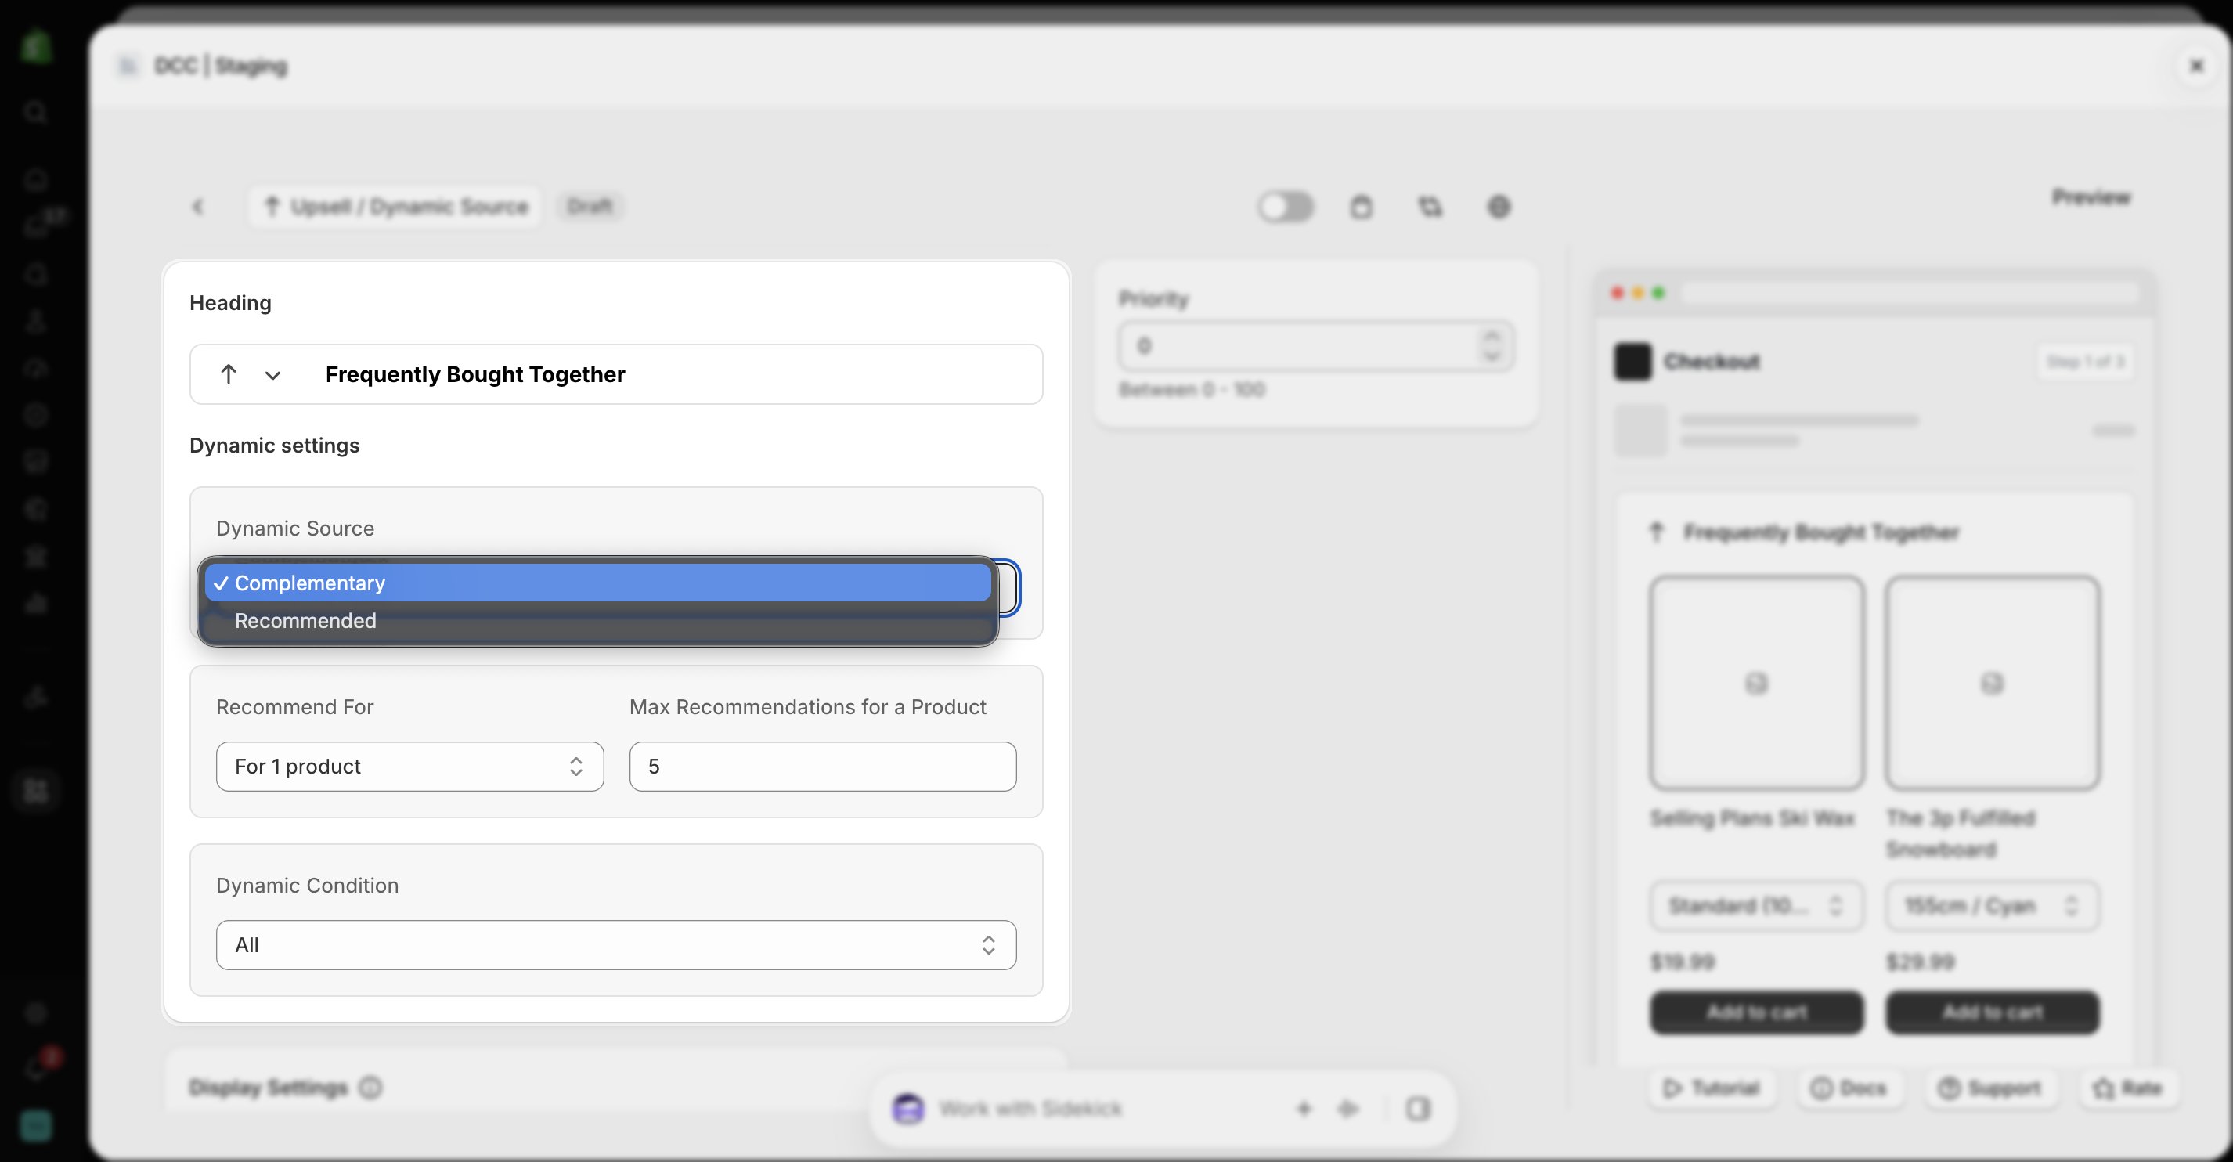Click the Support button

click(1989, 1088)
